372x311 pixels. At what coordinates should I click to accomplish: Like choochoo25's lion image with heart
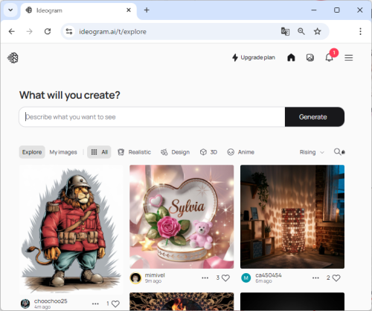pyautogui.click(x=115, y=304)
